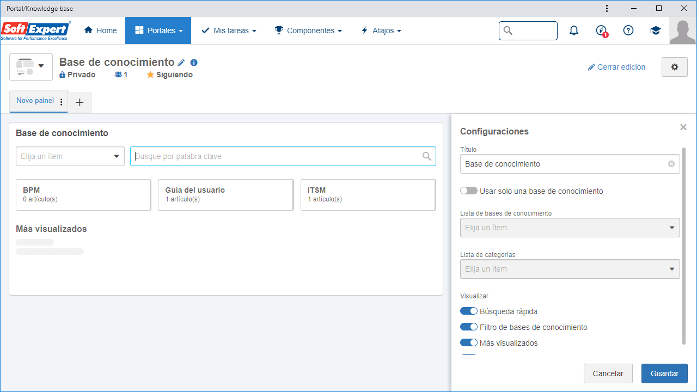Image resolution: width=697 pixels, height=392 pixels.
Task: Add a new panel tab
Action: coord(80,102)
